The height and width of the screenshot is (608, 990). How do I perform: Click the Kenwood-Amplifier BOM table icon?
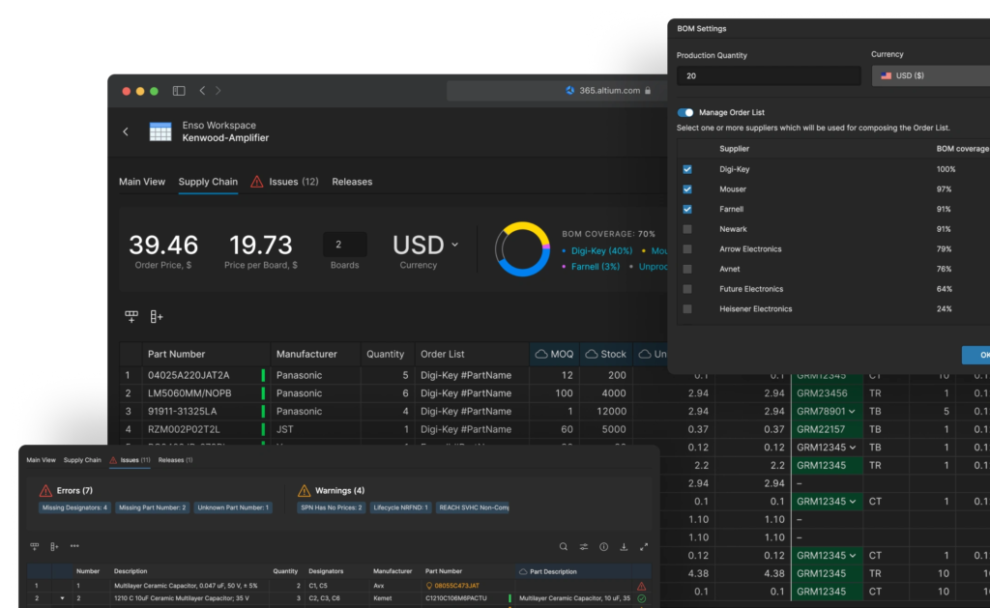(160, 131)
